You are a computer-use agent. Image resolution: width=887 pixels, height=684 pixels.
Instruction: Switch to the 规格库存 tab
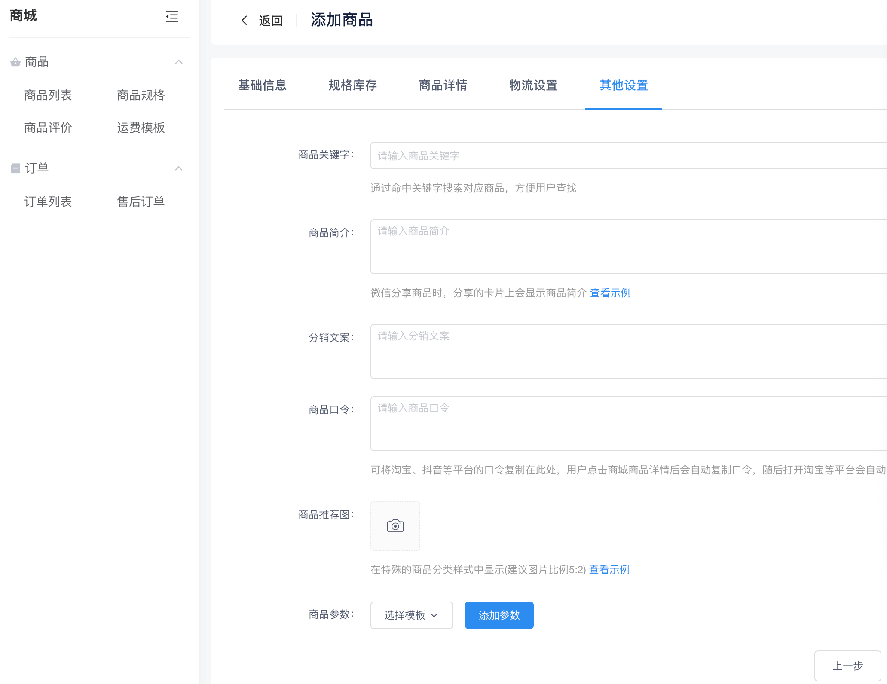click(x=352, y=85)
